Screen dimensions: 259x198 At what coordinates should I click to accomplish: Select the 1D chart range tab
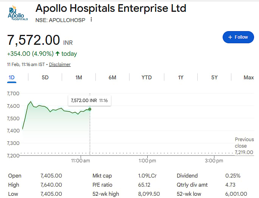[x=11, y=77]
